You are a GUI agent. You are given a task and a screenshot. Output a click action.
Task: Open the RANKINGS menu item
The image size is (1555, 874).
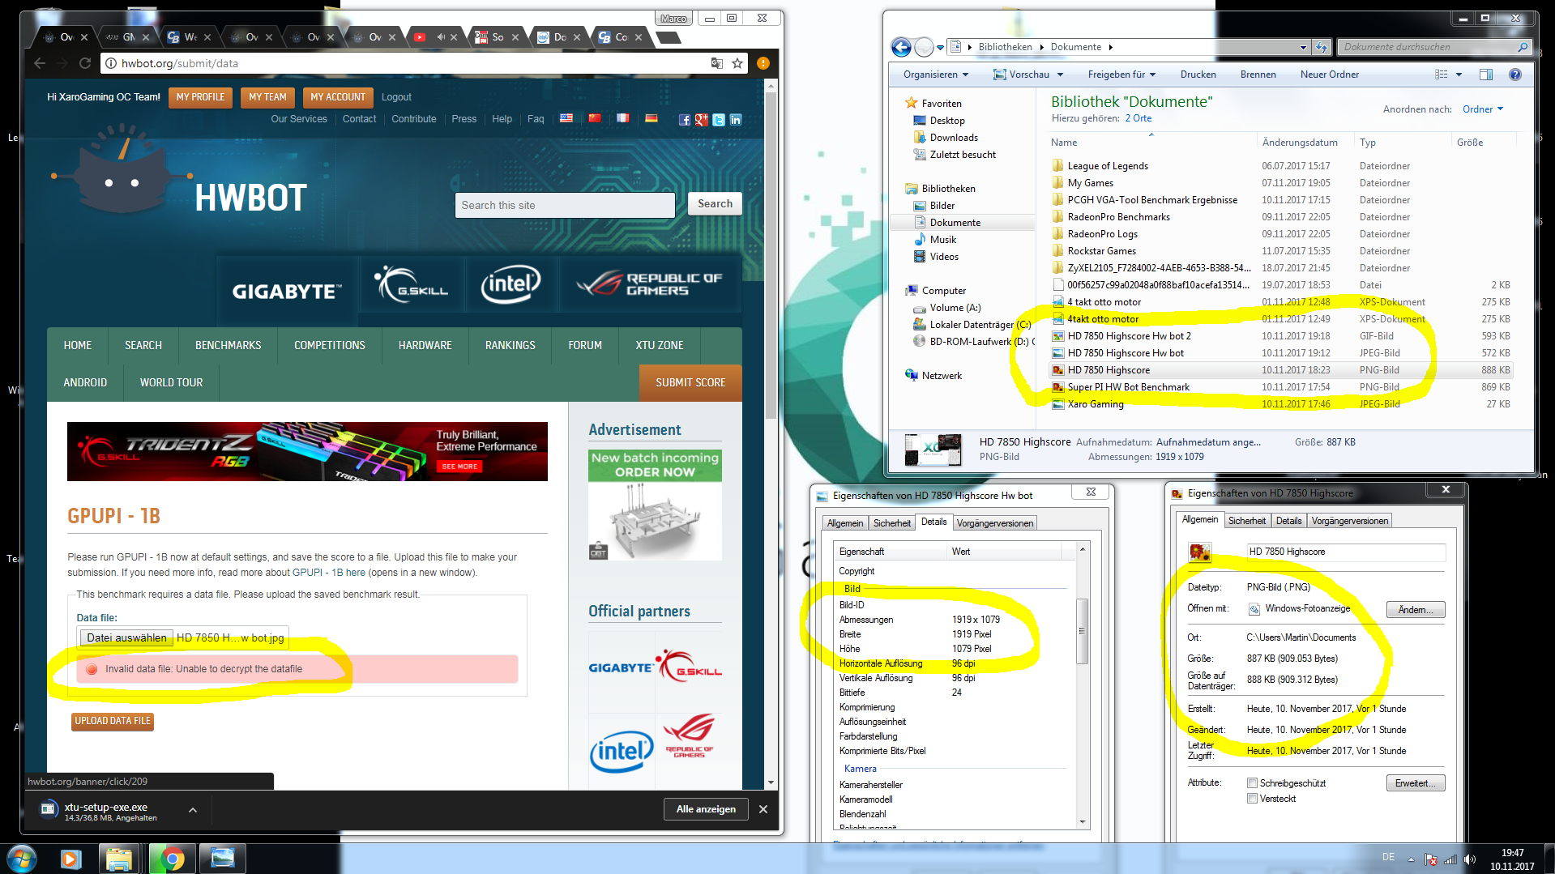click(510, 345)
